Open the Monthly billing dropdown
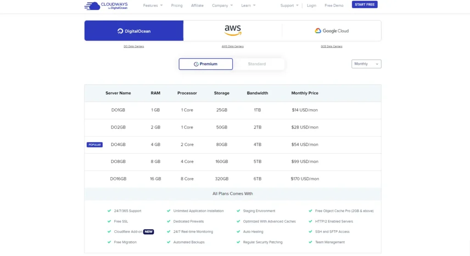Image resolution: width=470 pixels, height=256 pixels. pos(366,64)
